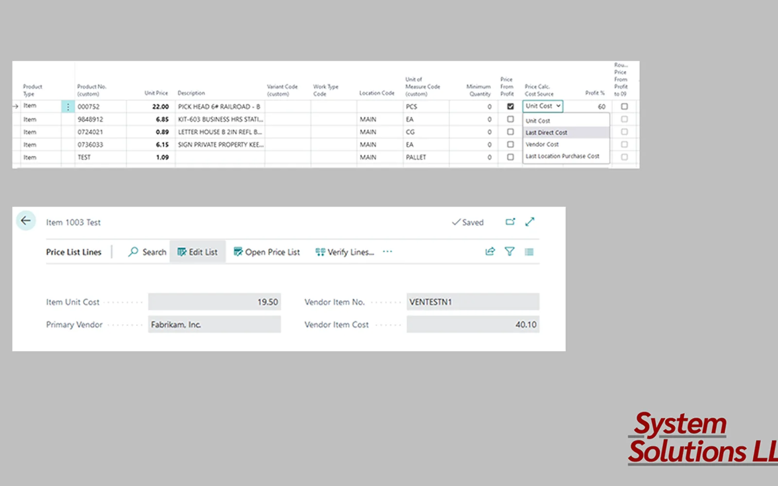Open the three-dot row menu for item 000752
The height and width of the screenshot is (486, 778).
pos(68,106)
